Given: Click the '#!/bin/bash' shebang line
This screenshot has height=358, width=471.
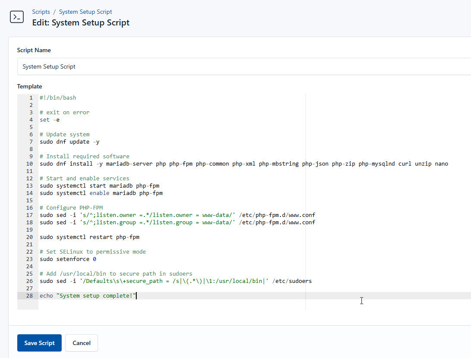Looking at the screenshot, I should [58, 97].
